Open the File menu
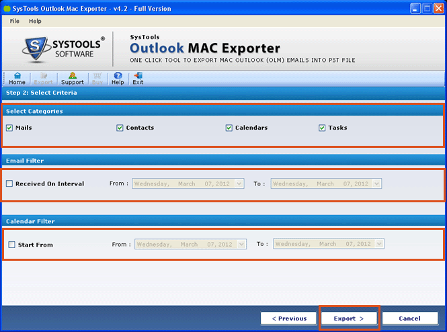 15,22
